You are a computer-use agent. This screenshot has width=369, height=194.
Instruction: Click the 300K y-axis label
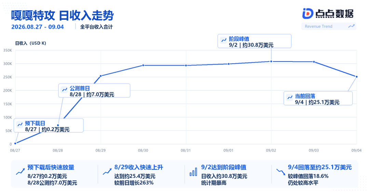pos(8,64)
